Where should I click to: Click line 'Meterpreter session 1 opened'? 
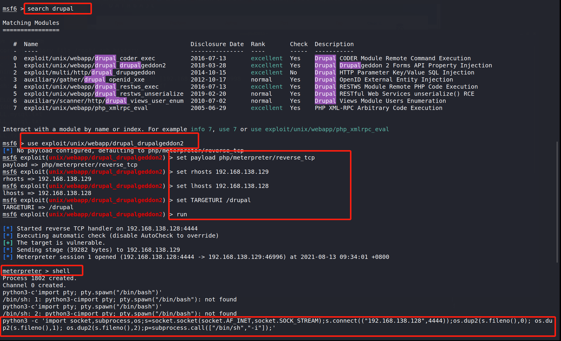click(x=196, y=257)
